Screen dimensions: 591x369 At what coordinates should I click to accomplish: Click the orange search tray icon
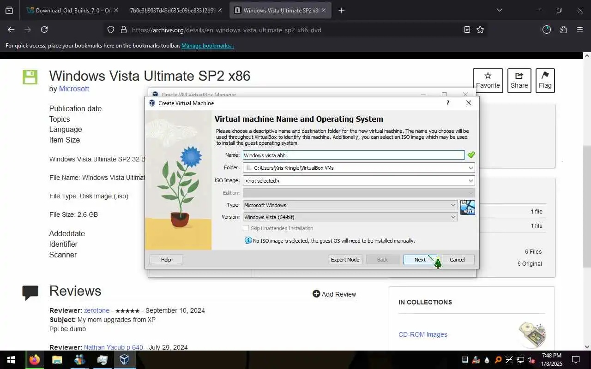[498, 360]
